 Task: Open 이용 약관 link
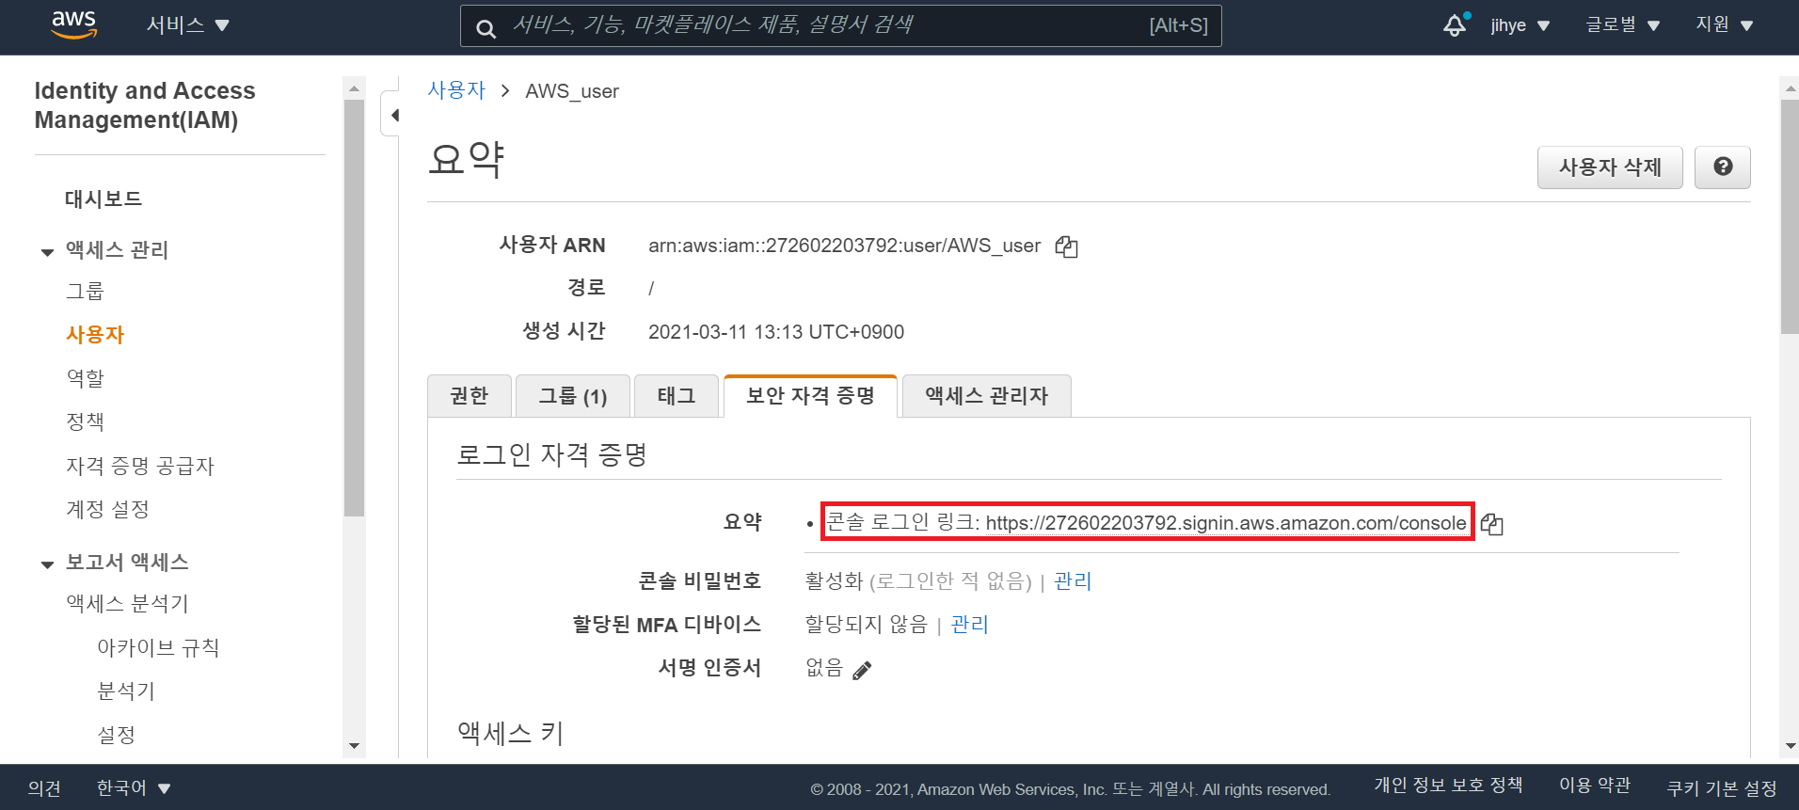(x=1595, y=786)
